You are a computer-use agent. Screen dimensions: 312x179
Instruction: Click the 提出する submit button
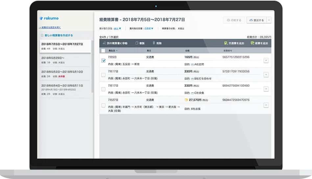[256, 20]
